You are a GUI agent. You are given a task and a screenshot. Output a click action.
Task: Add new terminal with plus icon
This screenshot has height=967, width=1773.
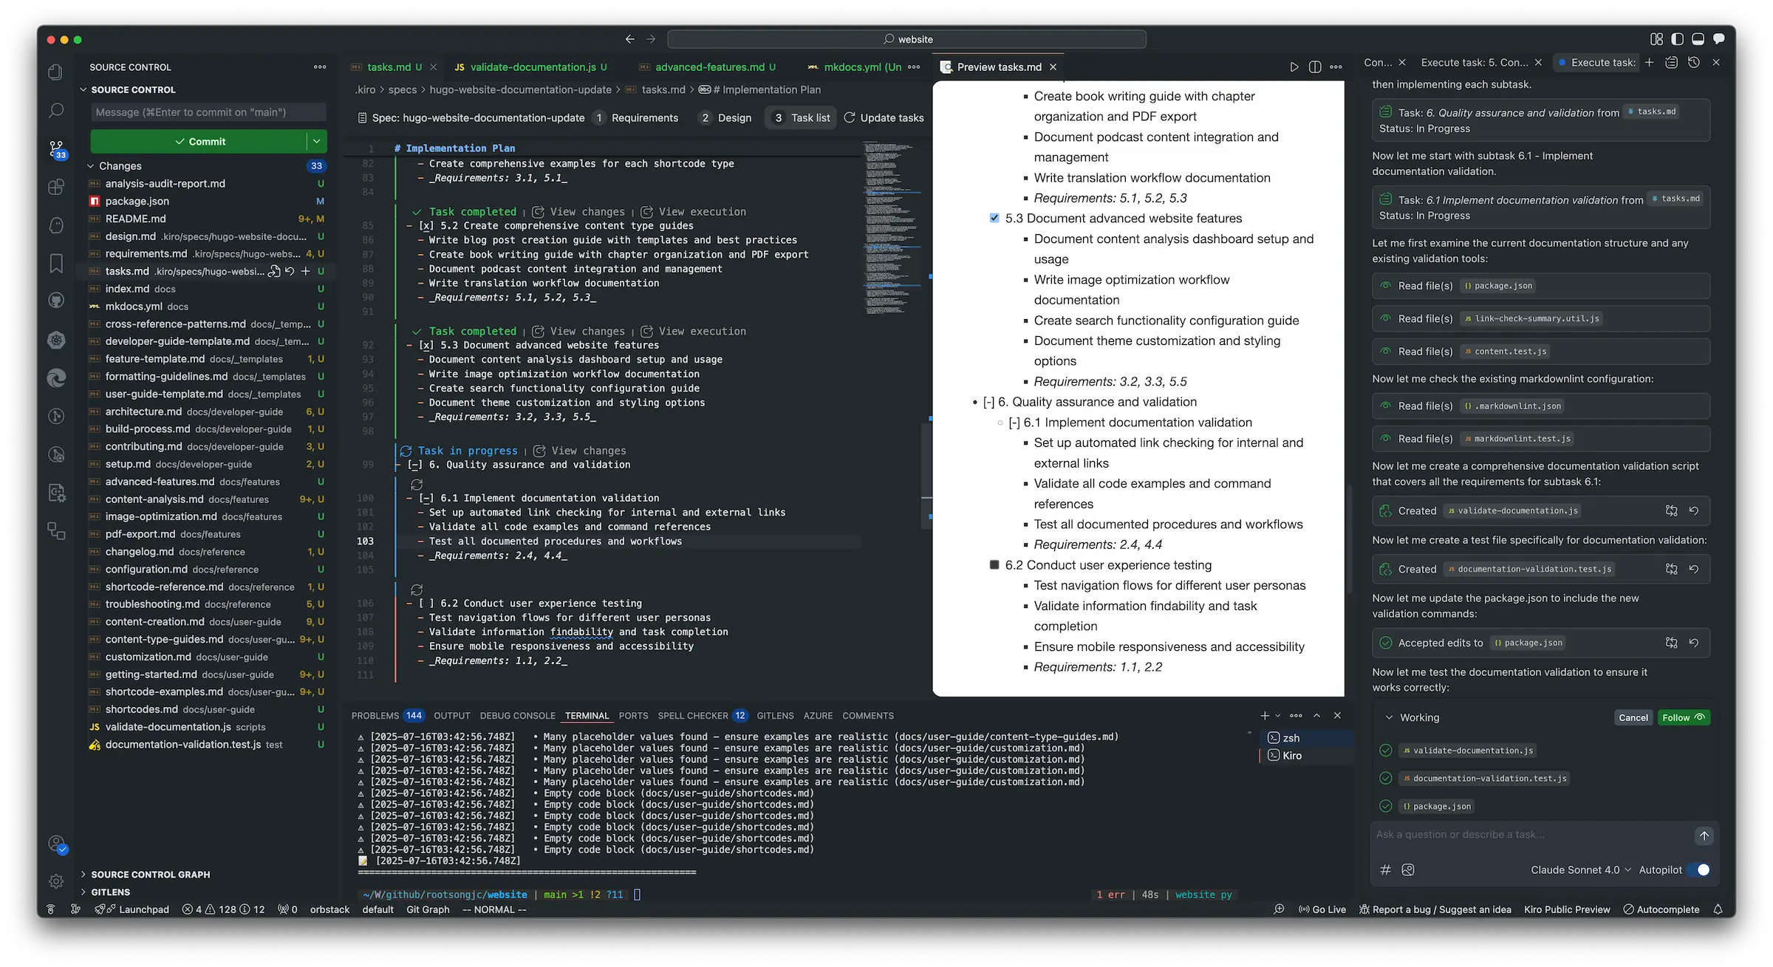(x=1264, y=715)
